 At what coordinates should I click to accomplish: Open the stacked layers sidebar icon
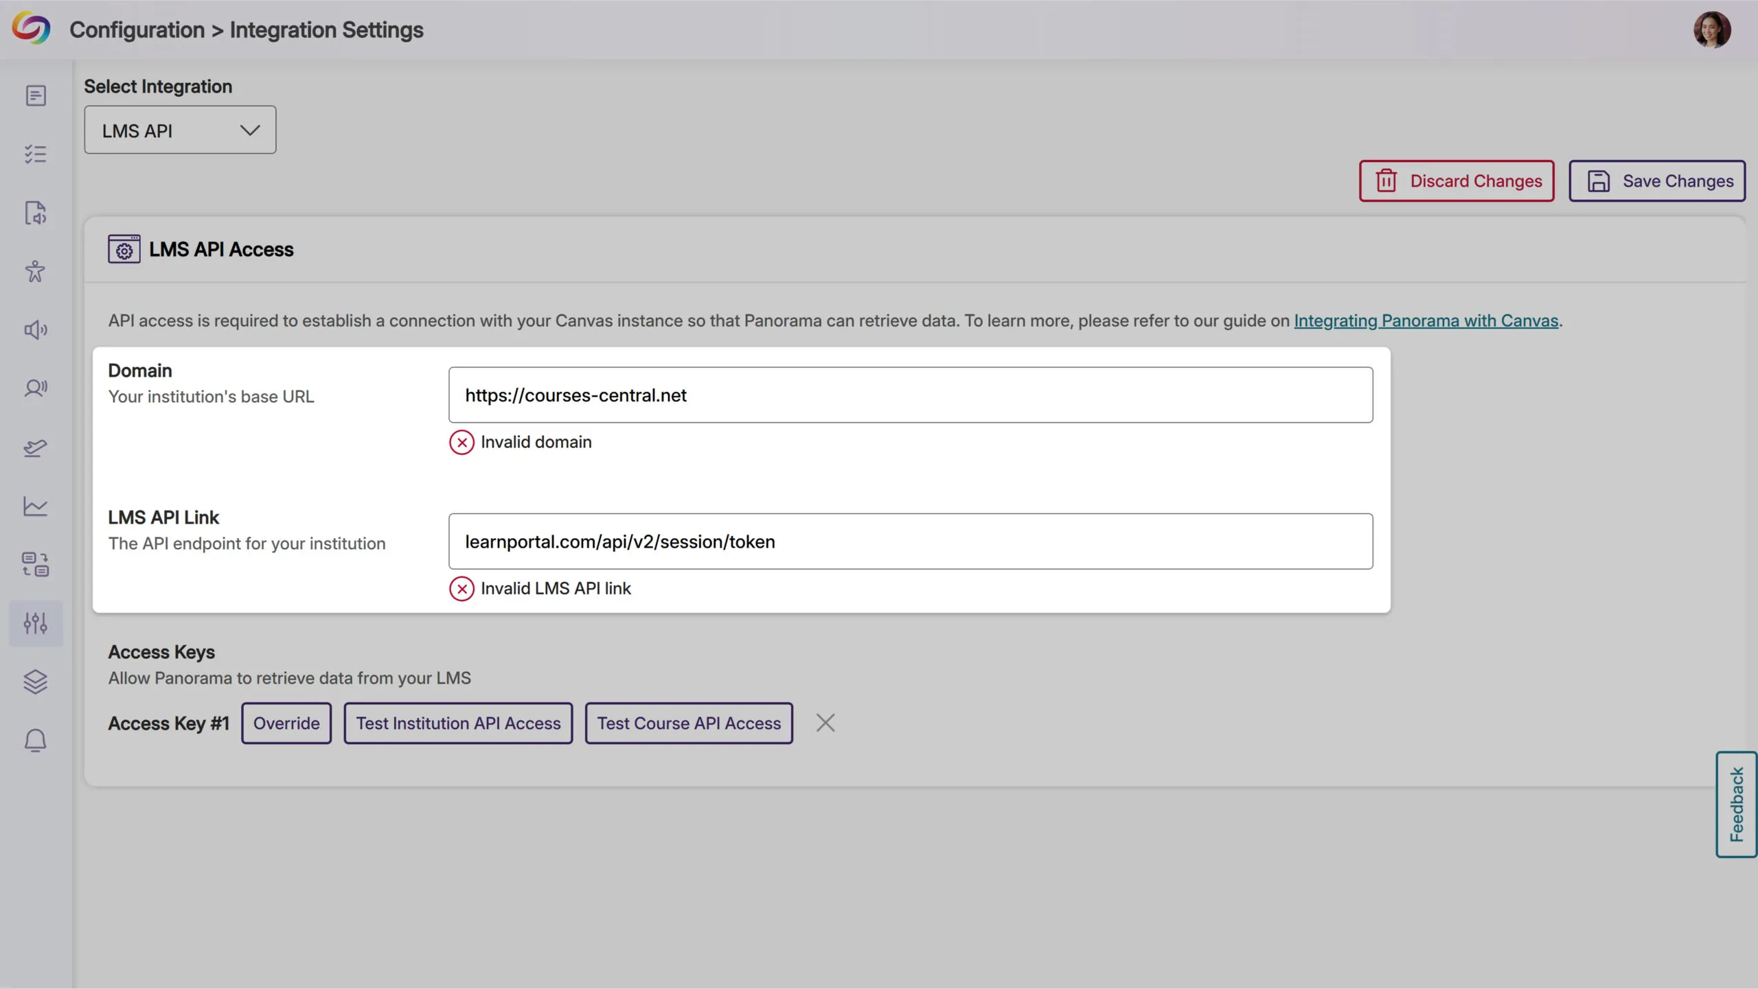point(36,682)
